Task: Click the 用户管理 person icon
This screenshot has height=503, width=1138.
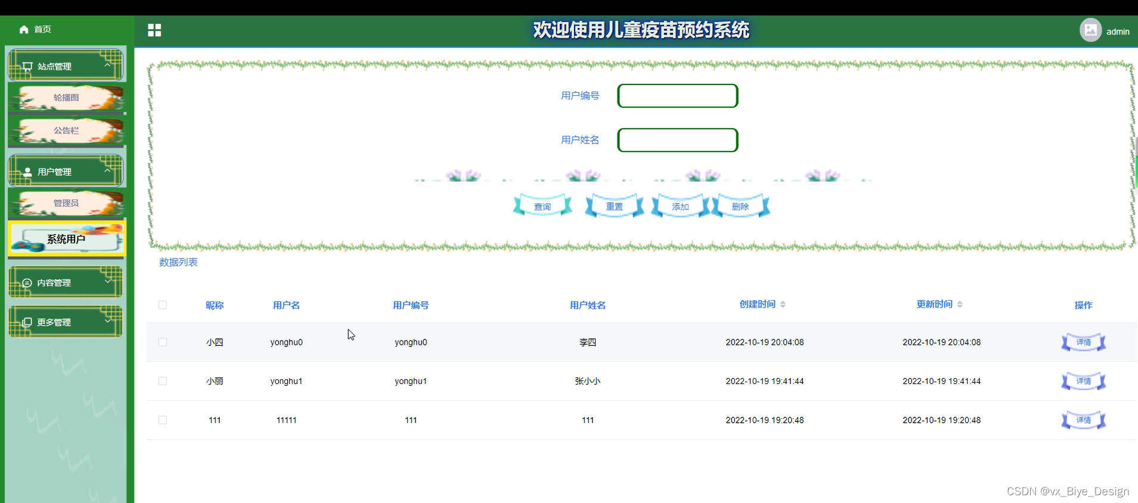Action: (x=27, y=171)
